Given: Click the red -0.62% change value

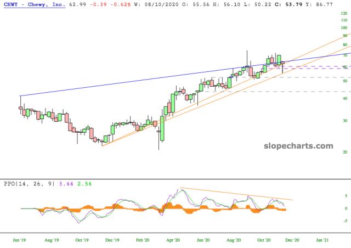Looking at the screenshot, I should [111, 4].
